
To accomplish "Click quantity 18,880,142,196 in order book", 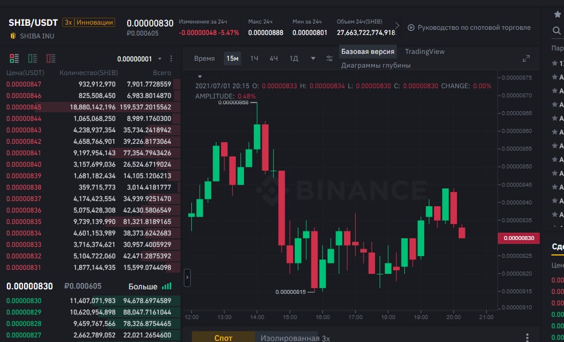I will coord(93,107).
